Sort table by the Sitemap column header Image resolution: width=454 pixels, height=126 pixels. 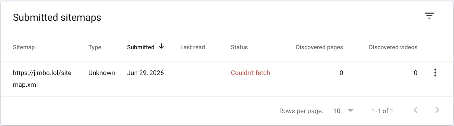coord(24,47)
